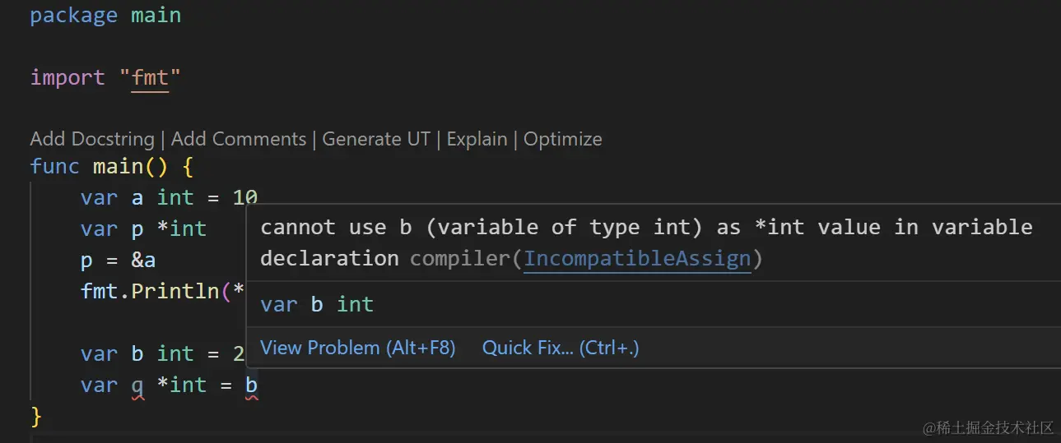Click the closing brace of main
The image size is (1061, 443).
coord(36,416)
